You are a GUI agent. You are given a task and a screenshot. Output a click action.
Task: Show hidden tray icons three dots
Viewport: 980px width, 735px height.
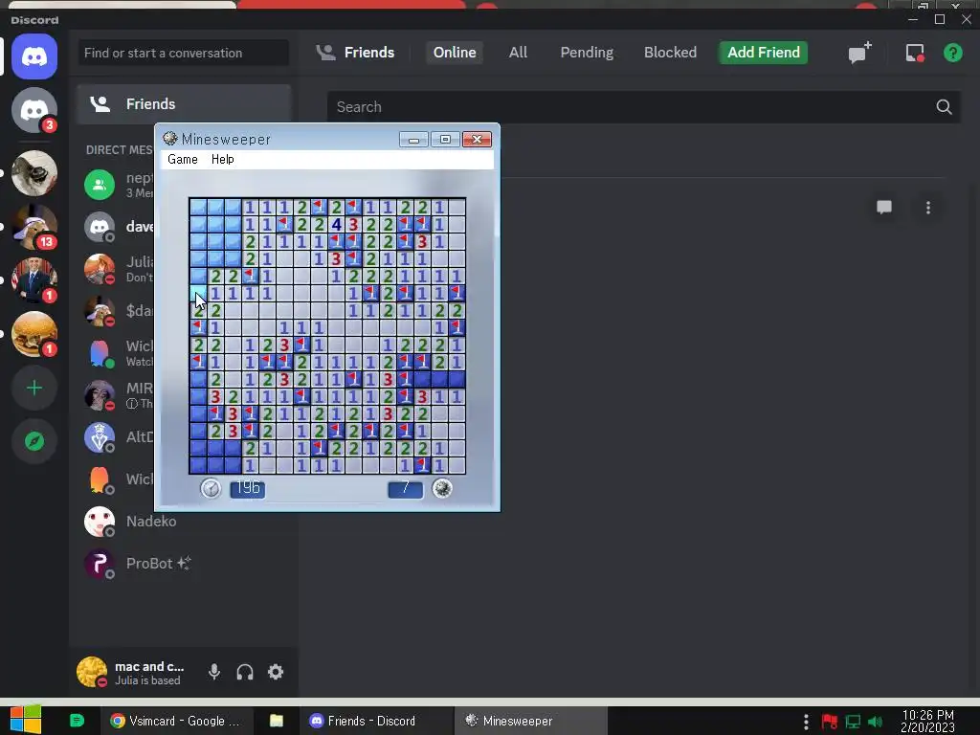tap(806, 722)
